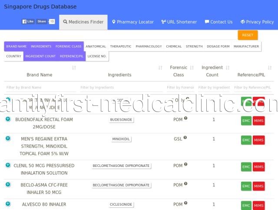
Task: Click the orange RESET button
Action: pos(248,35)
